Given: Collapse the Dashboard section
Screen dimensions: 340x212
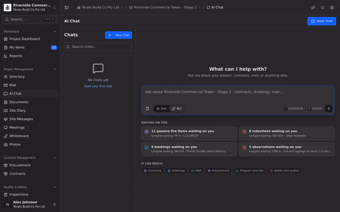Looking at the screenshot, I should [x=54, y=32].
